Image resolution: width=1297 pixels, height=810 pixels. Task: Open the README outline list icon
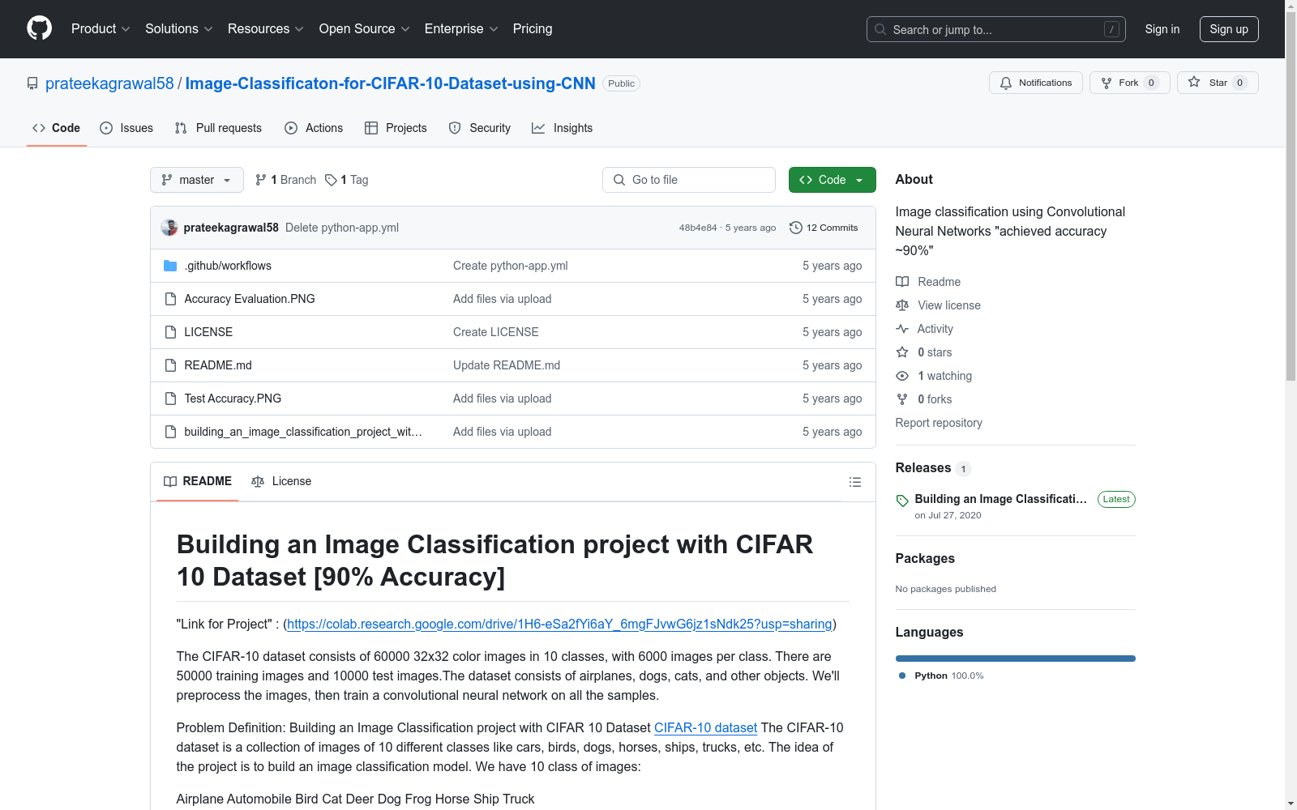(x=855, y=482)
